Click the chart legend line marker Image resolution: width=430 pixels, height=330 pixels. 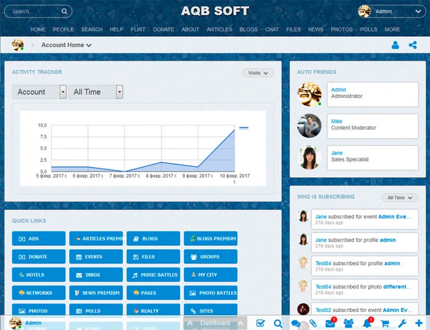coord(244,128)
